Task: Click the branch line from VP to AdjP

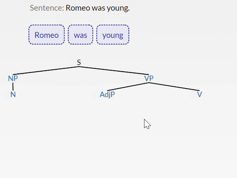Action: (128, 86)
